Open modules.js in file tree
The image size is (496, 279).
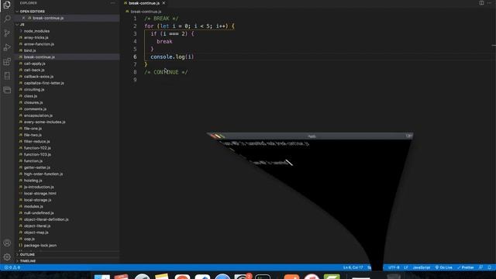pos(33,206)
